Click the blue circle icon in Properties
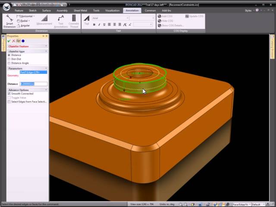This screenshot has width=276, height=207. (23, 41)
